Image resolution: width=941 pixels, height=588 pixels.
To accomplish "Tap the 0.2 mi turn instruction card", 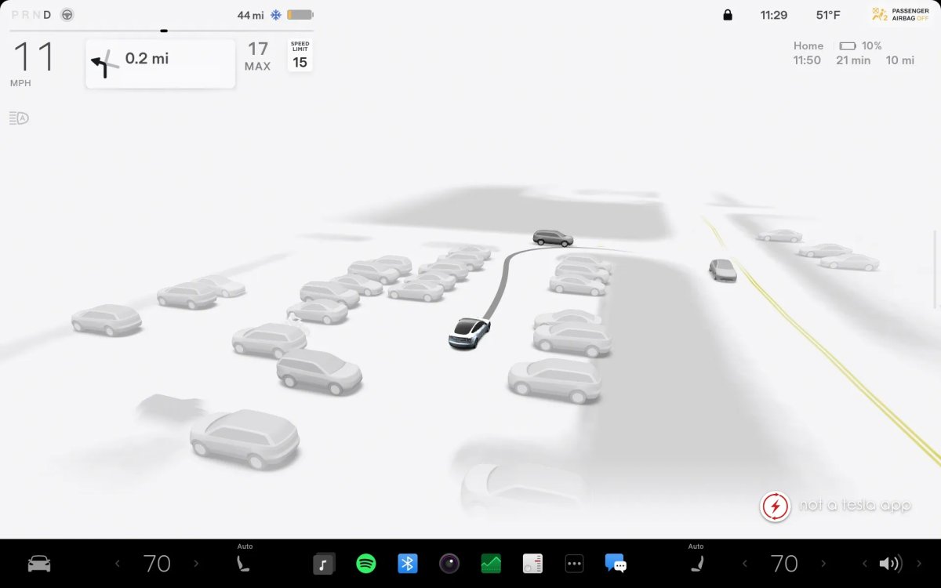I will point(160,63).
